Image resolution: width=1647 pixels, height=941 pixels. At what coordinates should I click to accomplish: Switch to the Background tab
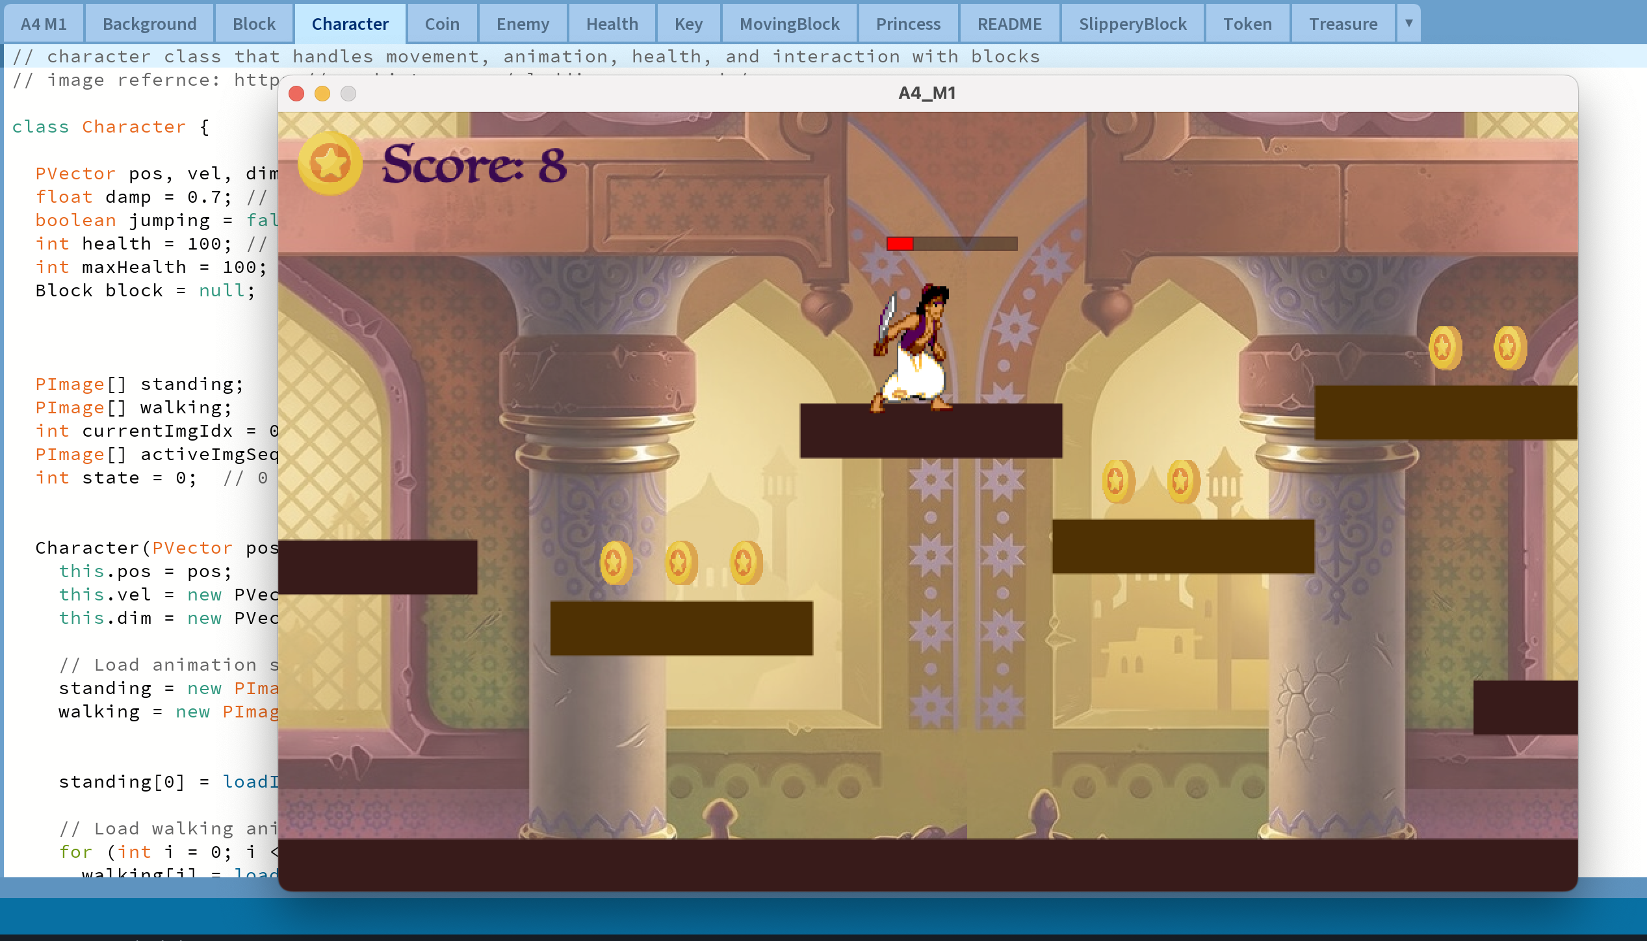click(149, 23)
